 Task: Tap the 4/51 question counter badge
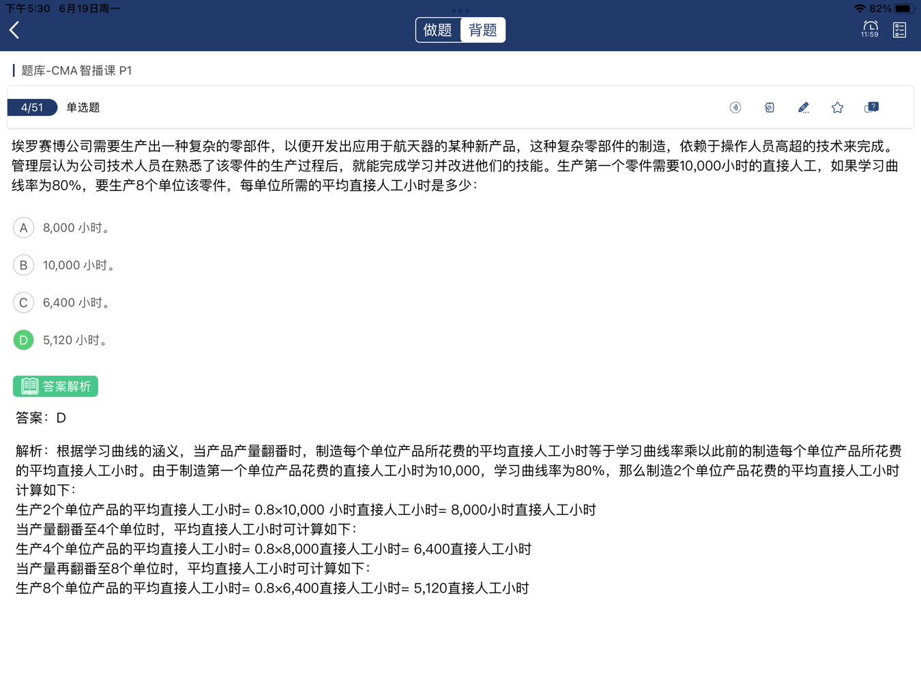click(32, 108)
